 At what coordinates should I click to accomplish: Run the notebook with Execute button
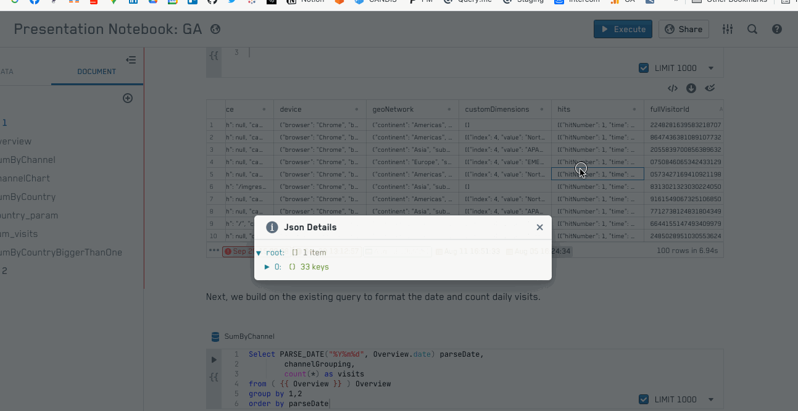[x=623, y=29]
